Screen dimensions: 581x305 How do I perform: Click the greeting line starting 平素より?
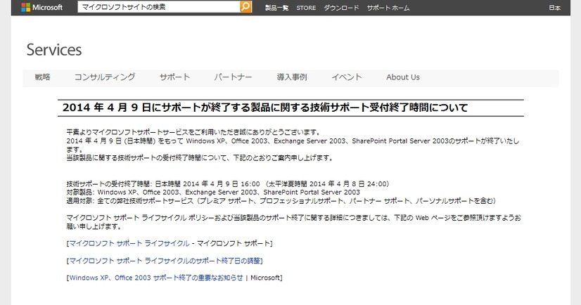pos(193,132)
